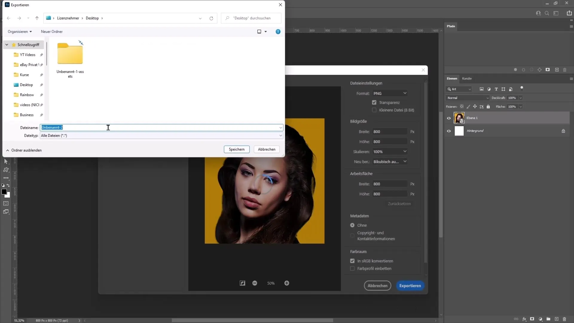The width and height of the screenshot is (574, 323).
Task: Filter layers by pixel layers icon
Action: tap(482, 89)
